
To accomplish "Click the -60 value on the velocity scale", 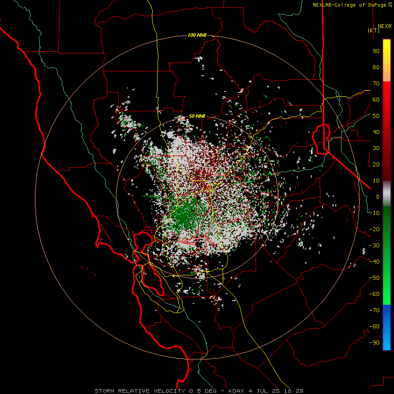I will click(x=374, y=294).
